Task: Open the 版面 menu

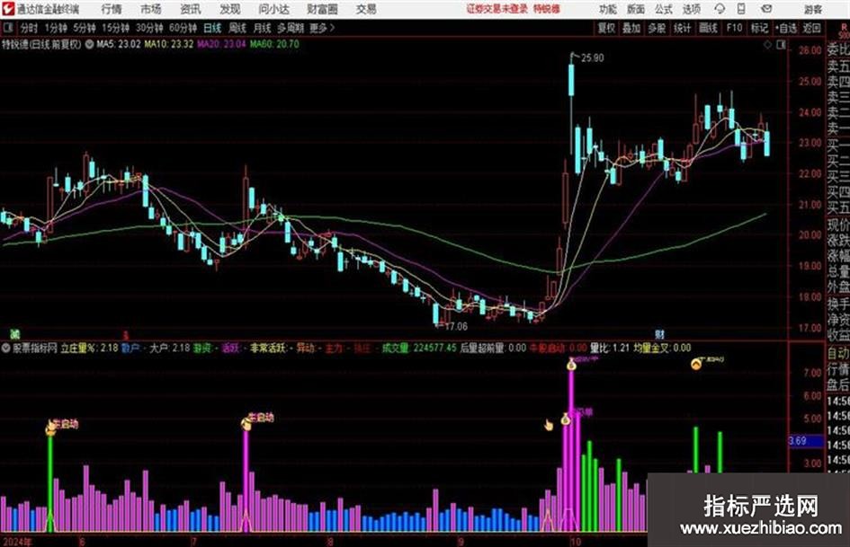Action: 635,9
